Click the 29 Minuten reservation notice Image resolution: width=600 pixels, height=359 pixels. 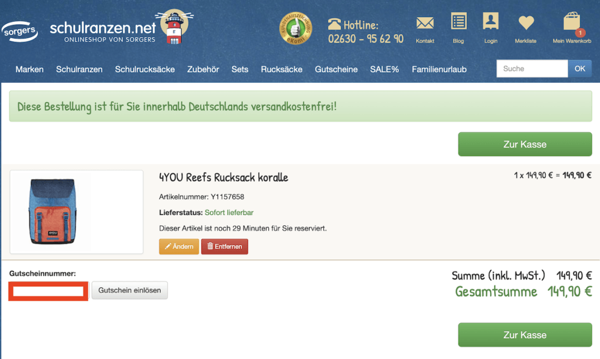click(x=243, y=228)
